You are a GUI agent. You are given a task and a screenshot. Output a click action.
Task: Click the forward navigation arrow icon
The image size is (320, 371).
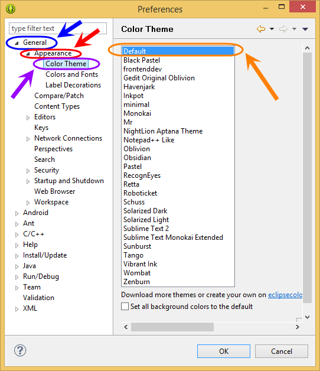pyautogui.click(x=283, y=29)
